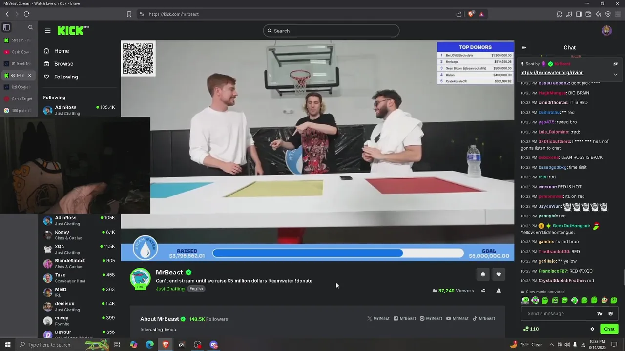Switch to the Cash Cow YouTube tab
The width and height of the screenshot is (625, 351).
coord(19,52)
